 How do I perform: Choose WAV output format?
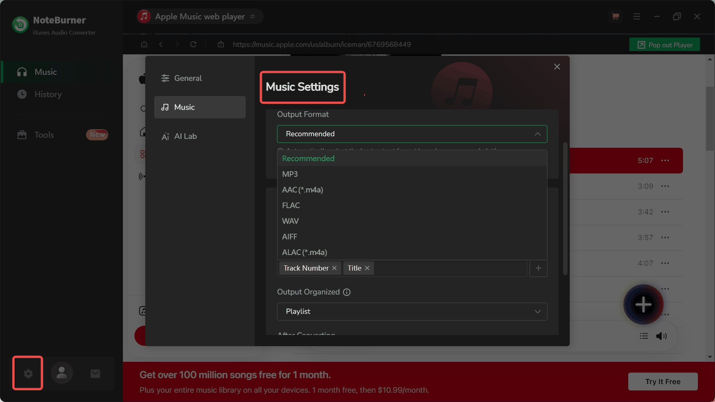click(x=412, y=221)
